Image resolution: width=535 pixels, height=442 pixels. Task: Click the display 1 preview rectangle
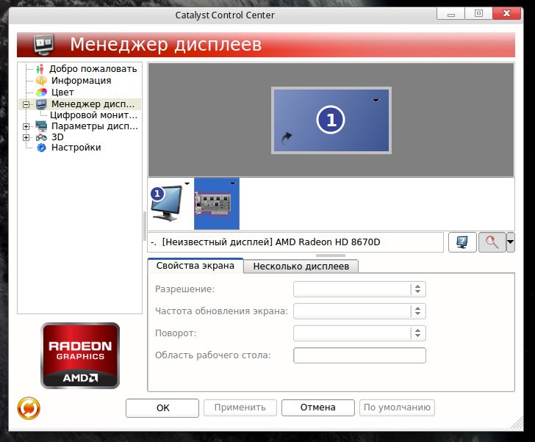click(x=331, y=120)
